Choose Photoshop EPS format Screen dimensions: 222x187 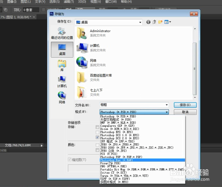click(142, 132)
